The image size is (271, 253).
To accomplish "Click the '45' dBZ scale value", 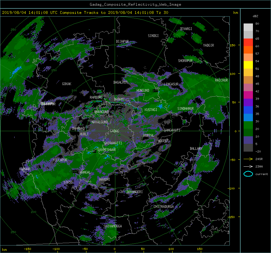I will coord(257,84).
